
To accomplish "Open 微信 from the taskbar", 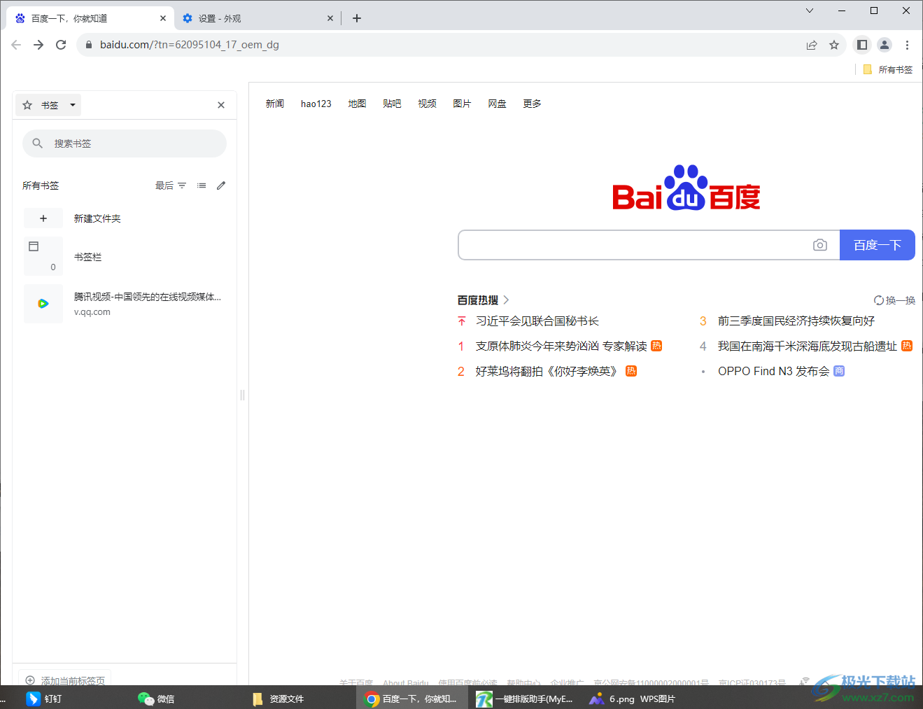I will pyautogui.click(x=157, y=699).
